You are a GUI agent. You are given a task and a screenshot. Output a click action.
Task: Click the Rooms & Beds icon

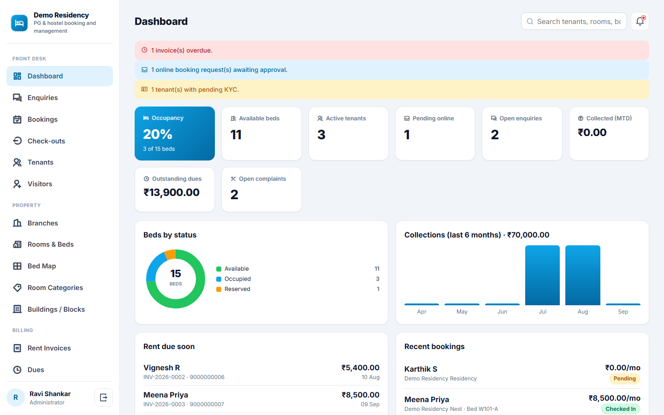pos(18,244)
